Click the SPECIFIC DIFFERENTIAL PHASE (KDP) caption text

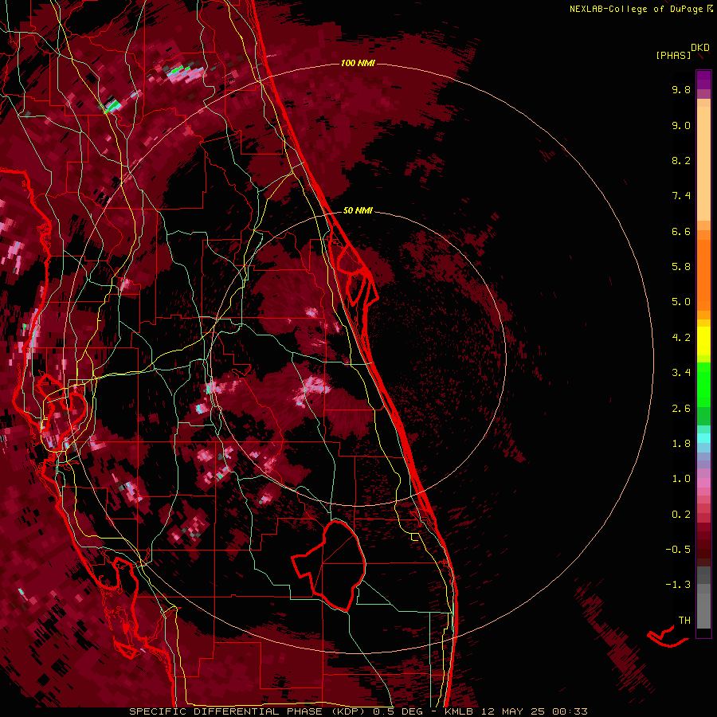pos(249,711)
